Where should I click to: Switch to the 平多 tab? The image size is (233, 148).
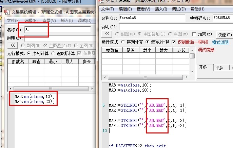coord(219,67)
